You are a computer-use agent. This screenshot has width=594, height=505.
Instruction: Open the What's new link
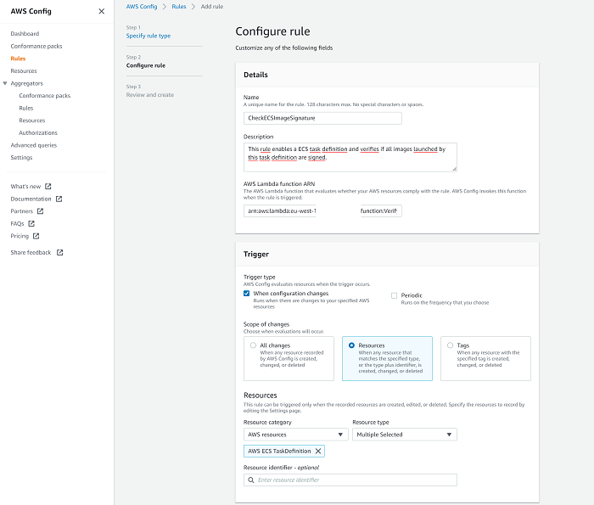click(25, 187)
